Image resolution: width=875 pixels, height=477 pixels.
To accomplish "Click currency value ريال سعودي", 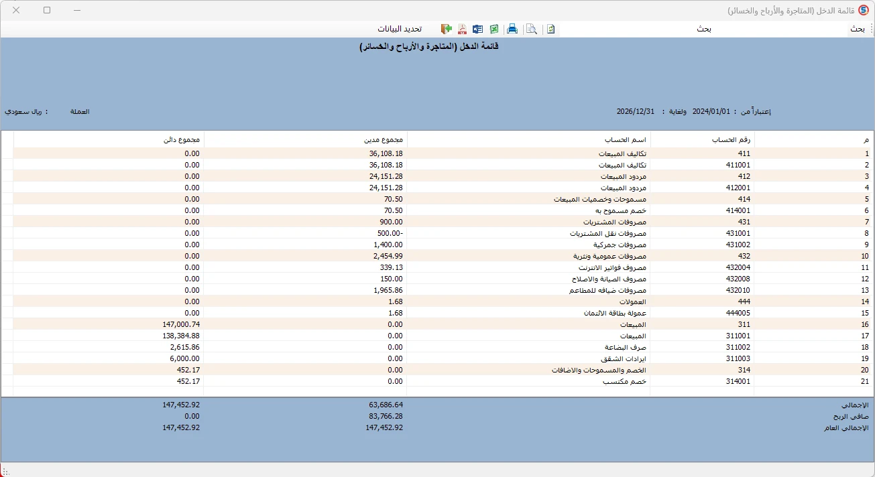I will tap(23, 111).
